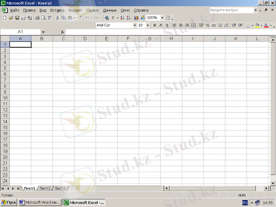This screenshot has height=207, width=276.
Task: Save the workbook with the floppy icon
Action: pyautogui.click(x=17, y=18)
